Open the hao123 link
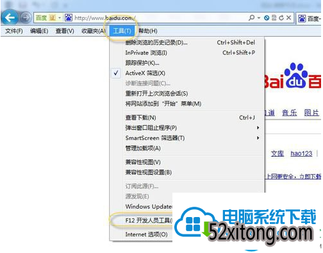 point(301,153)
